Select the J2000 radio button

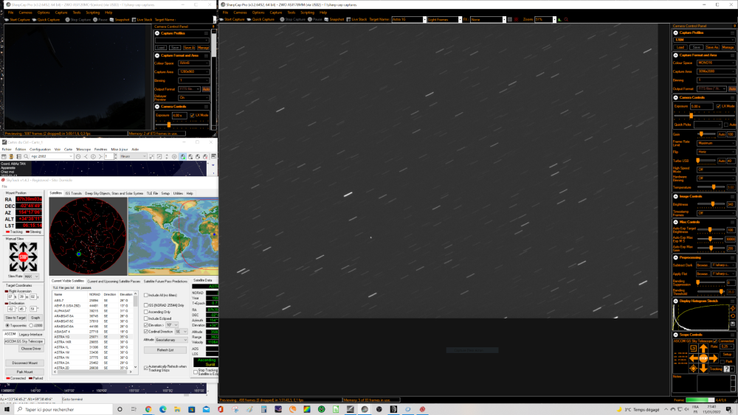pyautogui.click(x=32, y=325)
